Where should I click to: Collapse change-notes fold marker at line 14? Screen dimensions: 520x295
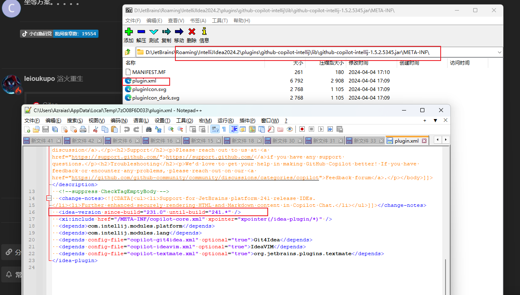[49, 198]
